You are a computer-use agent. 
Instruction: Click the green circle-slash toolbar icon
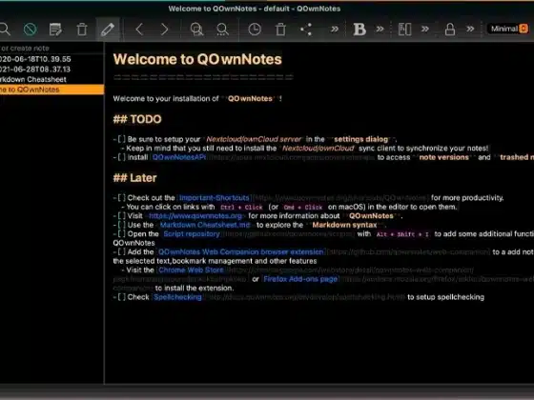30,30
